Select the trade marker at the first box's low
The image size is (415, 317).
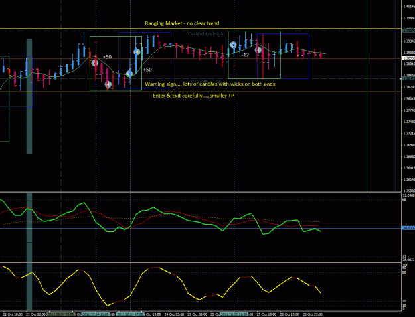pos(108,84)
